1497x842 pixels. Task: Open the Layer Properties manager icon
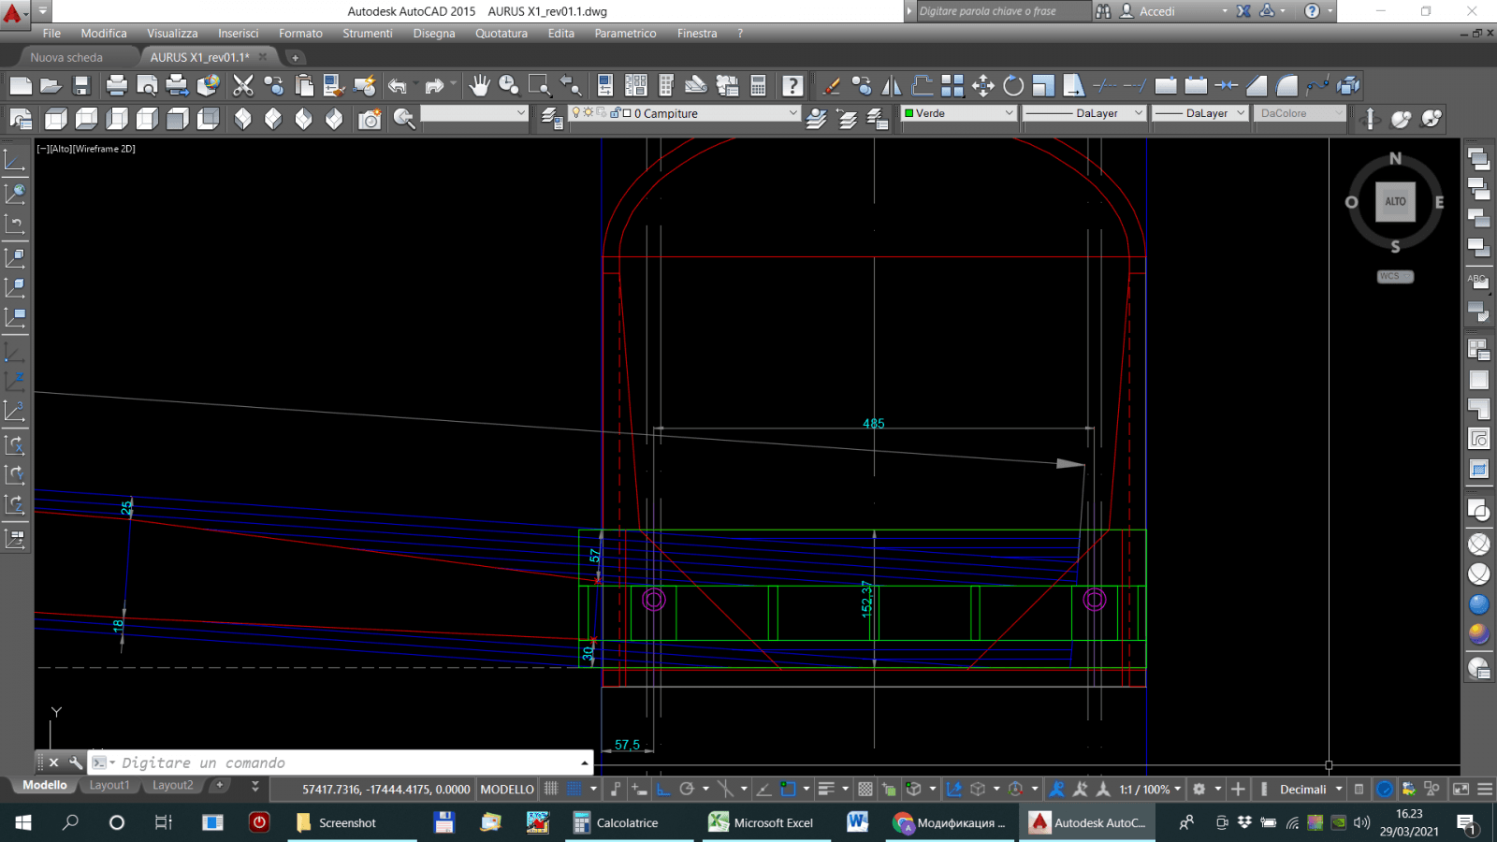(x=552, y=118)
